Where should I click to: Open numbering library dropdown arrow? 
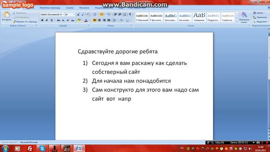105,15
